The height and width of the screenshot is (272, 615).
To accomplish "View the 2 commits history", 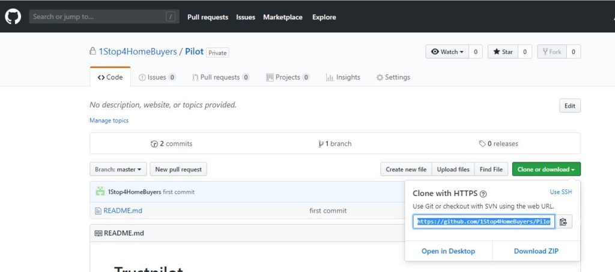I will (172, 144).
